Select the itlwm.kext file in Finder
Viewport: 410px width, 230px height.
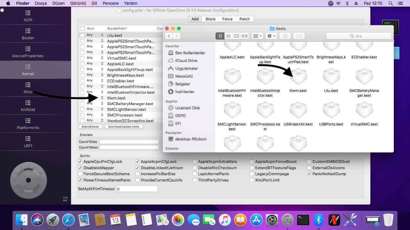point(298,78)
